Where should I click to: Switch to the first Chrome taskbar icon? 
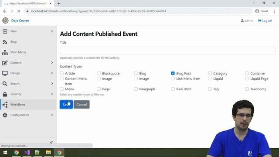pos(17,153)
